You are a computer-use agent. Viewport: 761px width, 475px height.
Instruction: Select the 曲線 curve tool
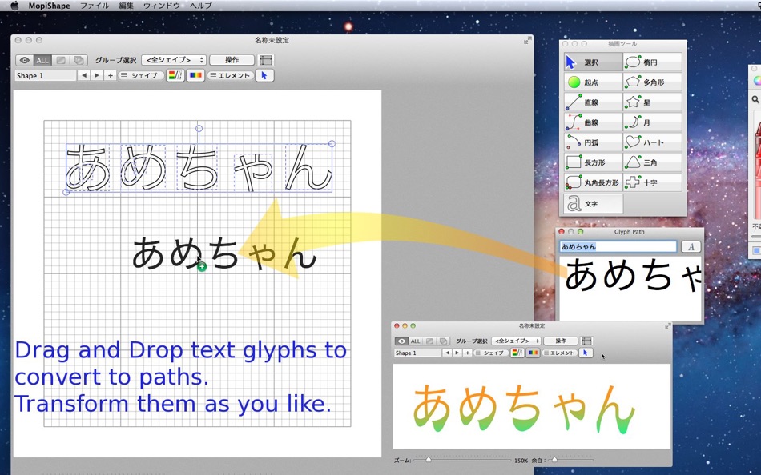click(593, 122)
